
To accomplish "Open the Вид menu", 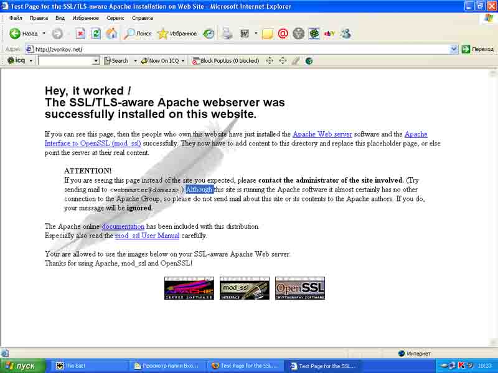I will 60,18.
